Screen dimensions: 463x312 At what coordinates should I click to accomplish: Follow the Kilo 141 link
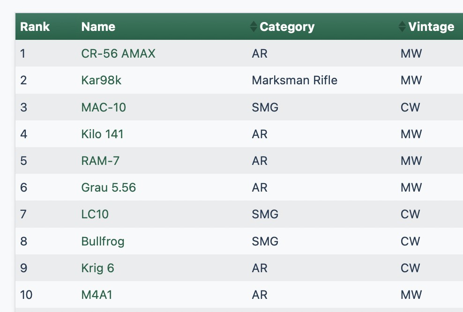102,134
